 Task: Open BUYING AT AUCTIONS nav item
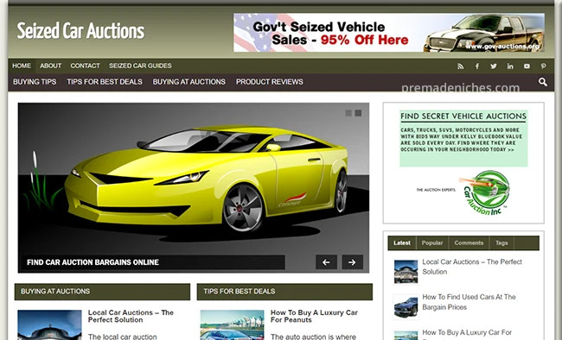[188, 82]
